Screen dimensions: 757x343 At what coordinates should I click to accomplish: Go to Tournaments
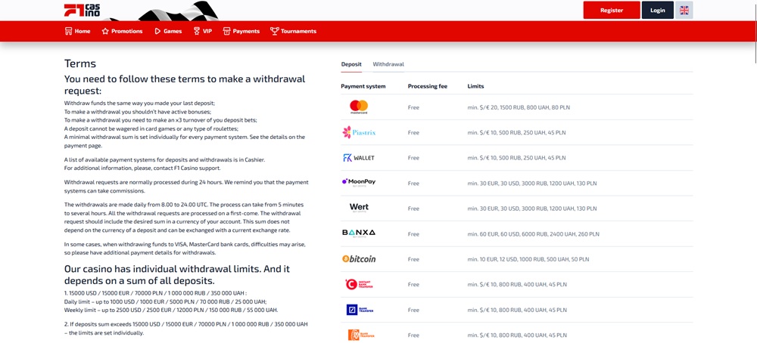(293, 31)
